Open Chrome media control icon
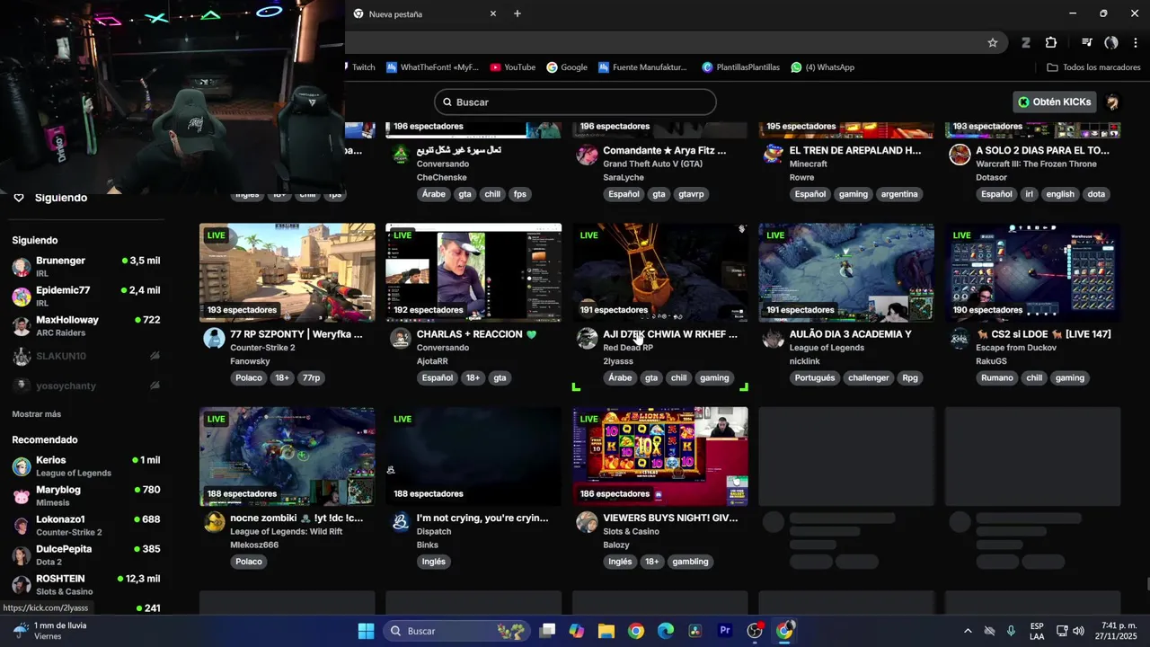This screenshot has height=647, width=1150. coord(1086,42)
